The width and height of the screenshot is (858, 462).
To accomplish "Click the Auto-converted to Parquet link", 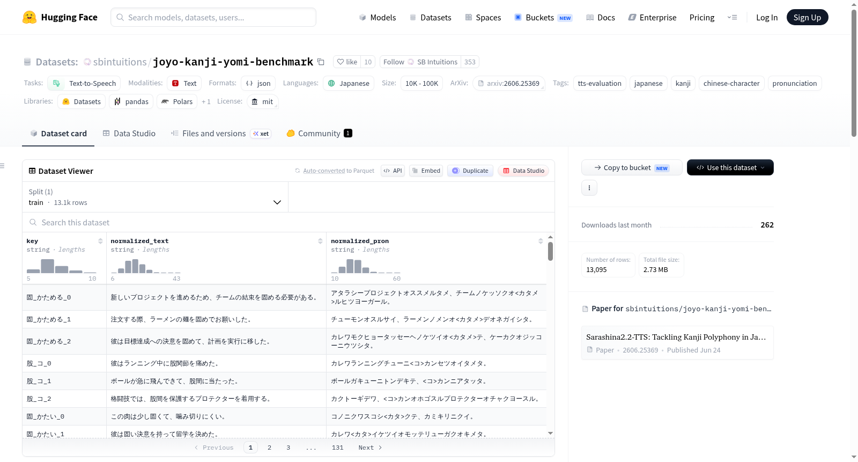I will tap(338, 171).
